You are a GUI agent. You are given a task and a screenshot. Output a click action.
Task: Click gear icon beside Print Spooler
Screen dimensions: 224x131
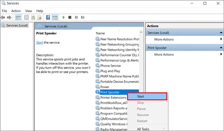click(x=98, y=92)
